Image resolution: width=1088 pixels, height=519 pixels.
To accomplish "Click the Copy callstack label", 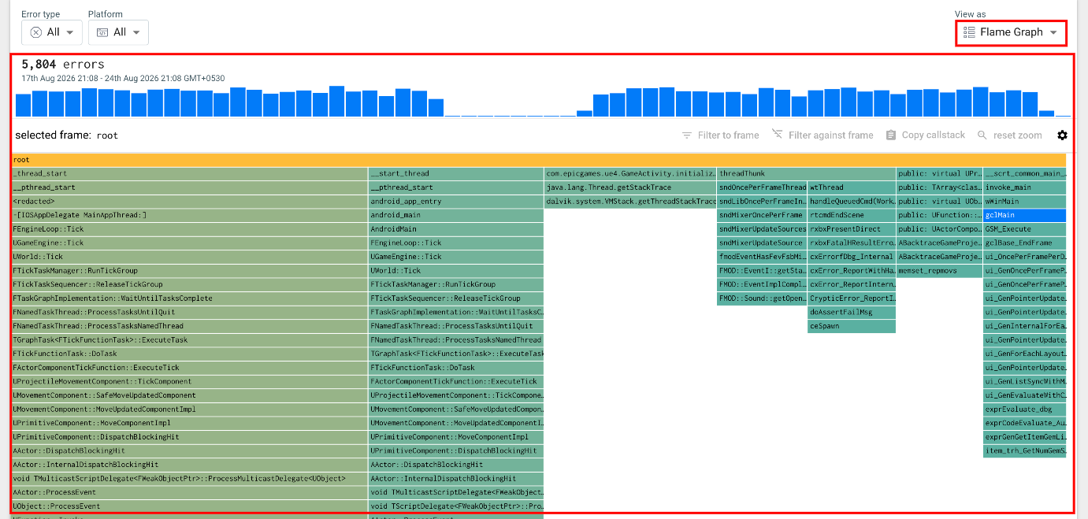I will coord(933,135).
